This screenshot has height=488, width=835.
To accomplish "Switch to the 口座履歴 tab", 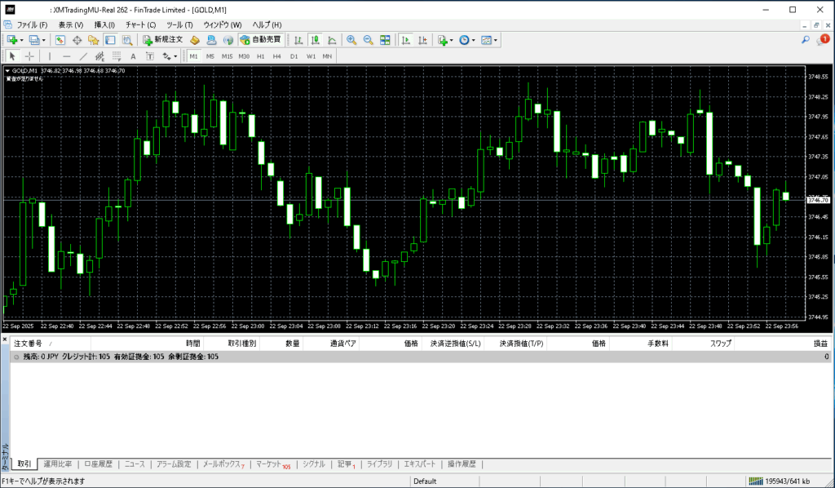I will [99, 464].
